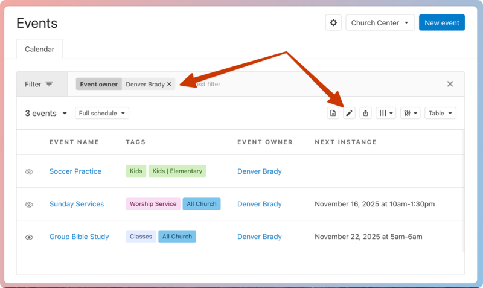
Task: Expand the Church Center dropdown
Action: pyautogui.click(x=380, y=23)
